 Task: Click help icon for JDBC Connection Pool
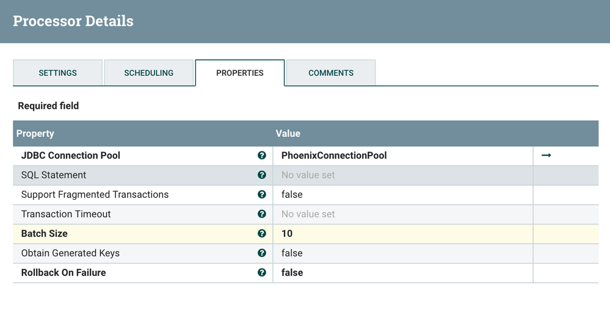(262, 156)
